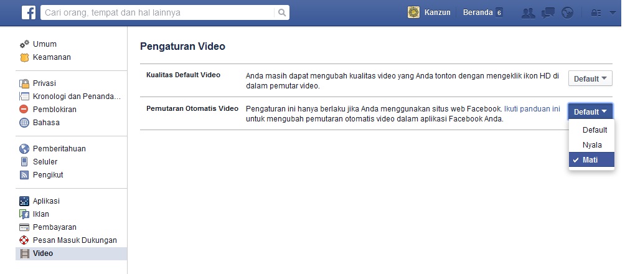The height and width of the screenshot is (274, 625).
Task: Open the Kualitas Default Video dropdown
Action: pyautogui.click(x=590, y=79)
